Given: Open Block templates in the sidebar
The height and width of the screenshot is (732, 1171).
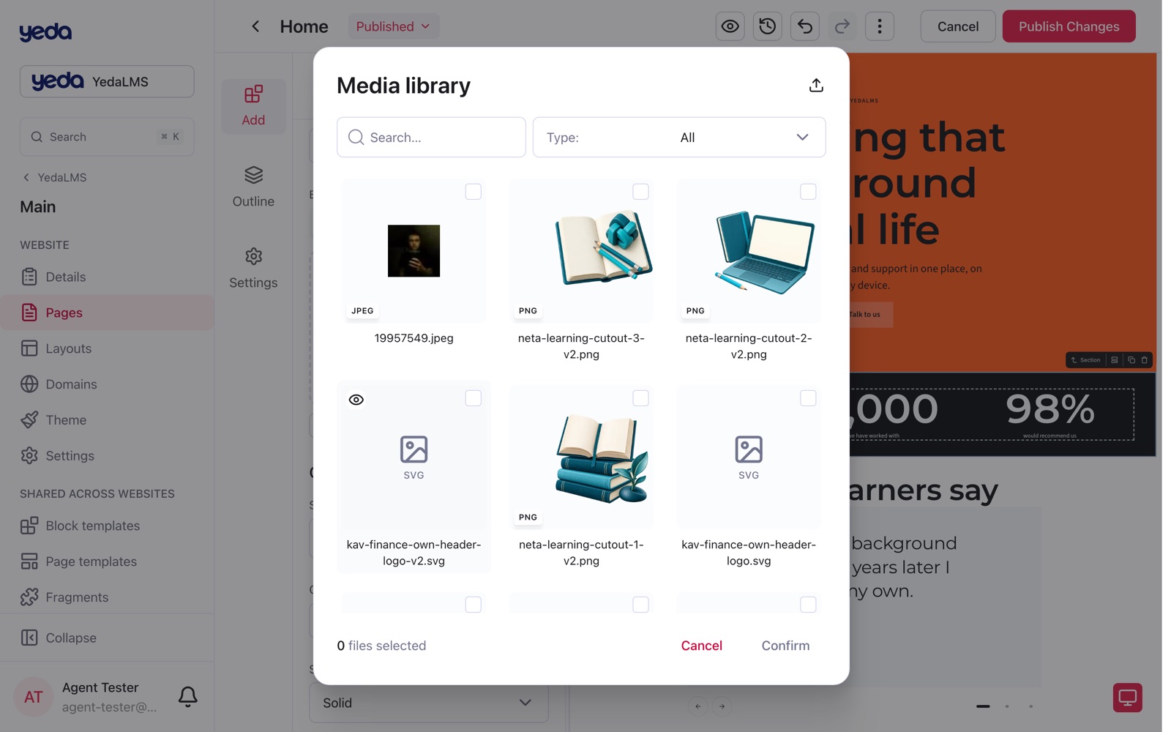Looking at the screenshot, I should [x=107, y=526].
